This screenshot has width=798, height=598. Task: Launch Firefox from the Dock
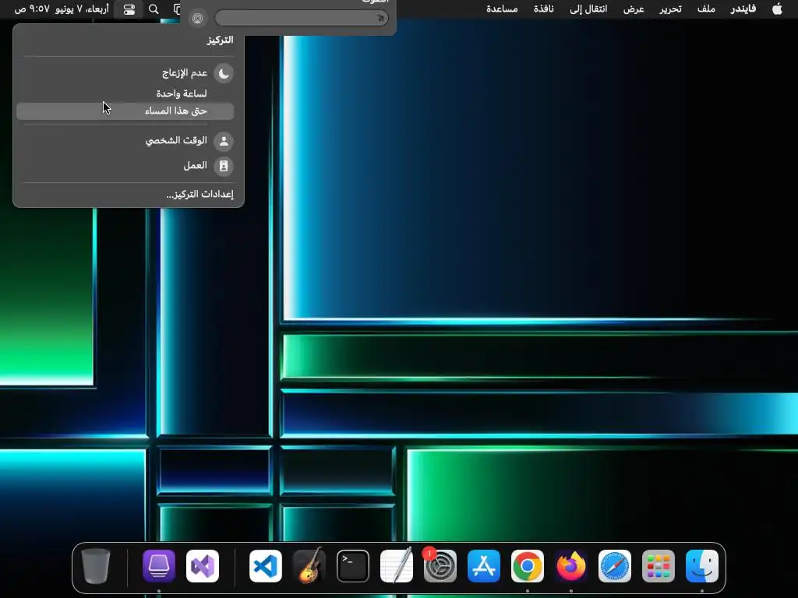click(571, 566)
